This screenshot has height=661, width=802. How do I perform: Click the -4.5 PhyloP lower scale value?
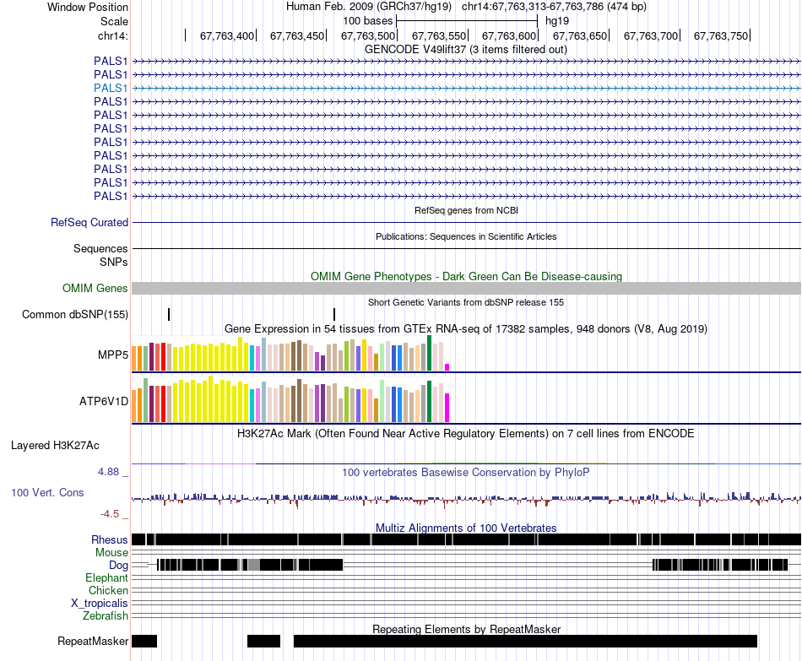pos(110,513)
